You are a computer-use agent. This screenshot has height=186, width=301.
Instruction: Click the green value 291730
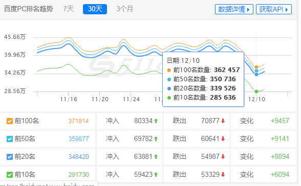(78, 175)
